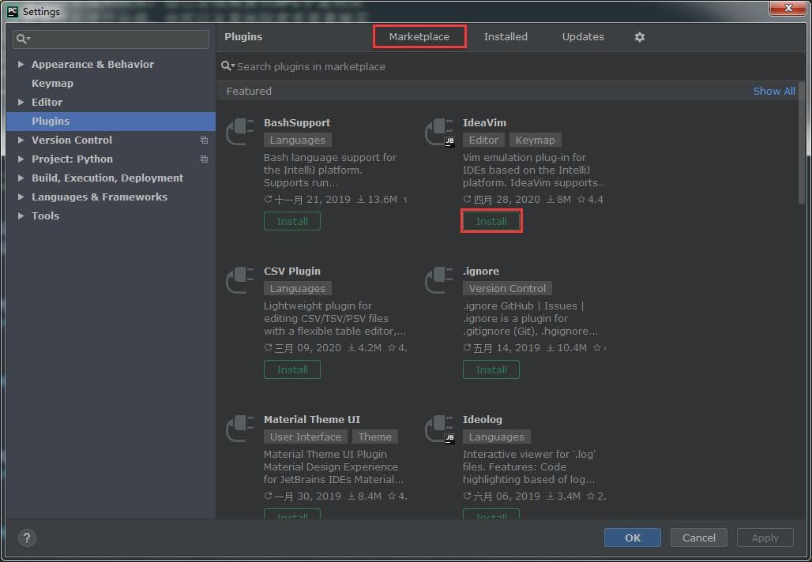Click the project-level icon beside Project: Python
Screen dimensions: 812x562
204,159
